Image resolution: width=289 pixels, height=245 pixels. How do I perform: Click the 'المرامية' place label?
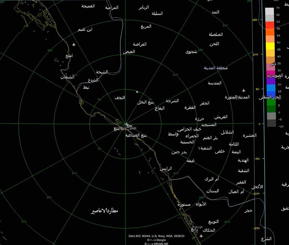click(x=112, y=8)
